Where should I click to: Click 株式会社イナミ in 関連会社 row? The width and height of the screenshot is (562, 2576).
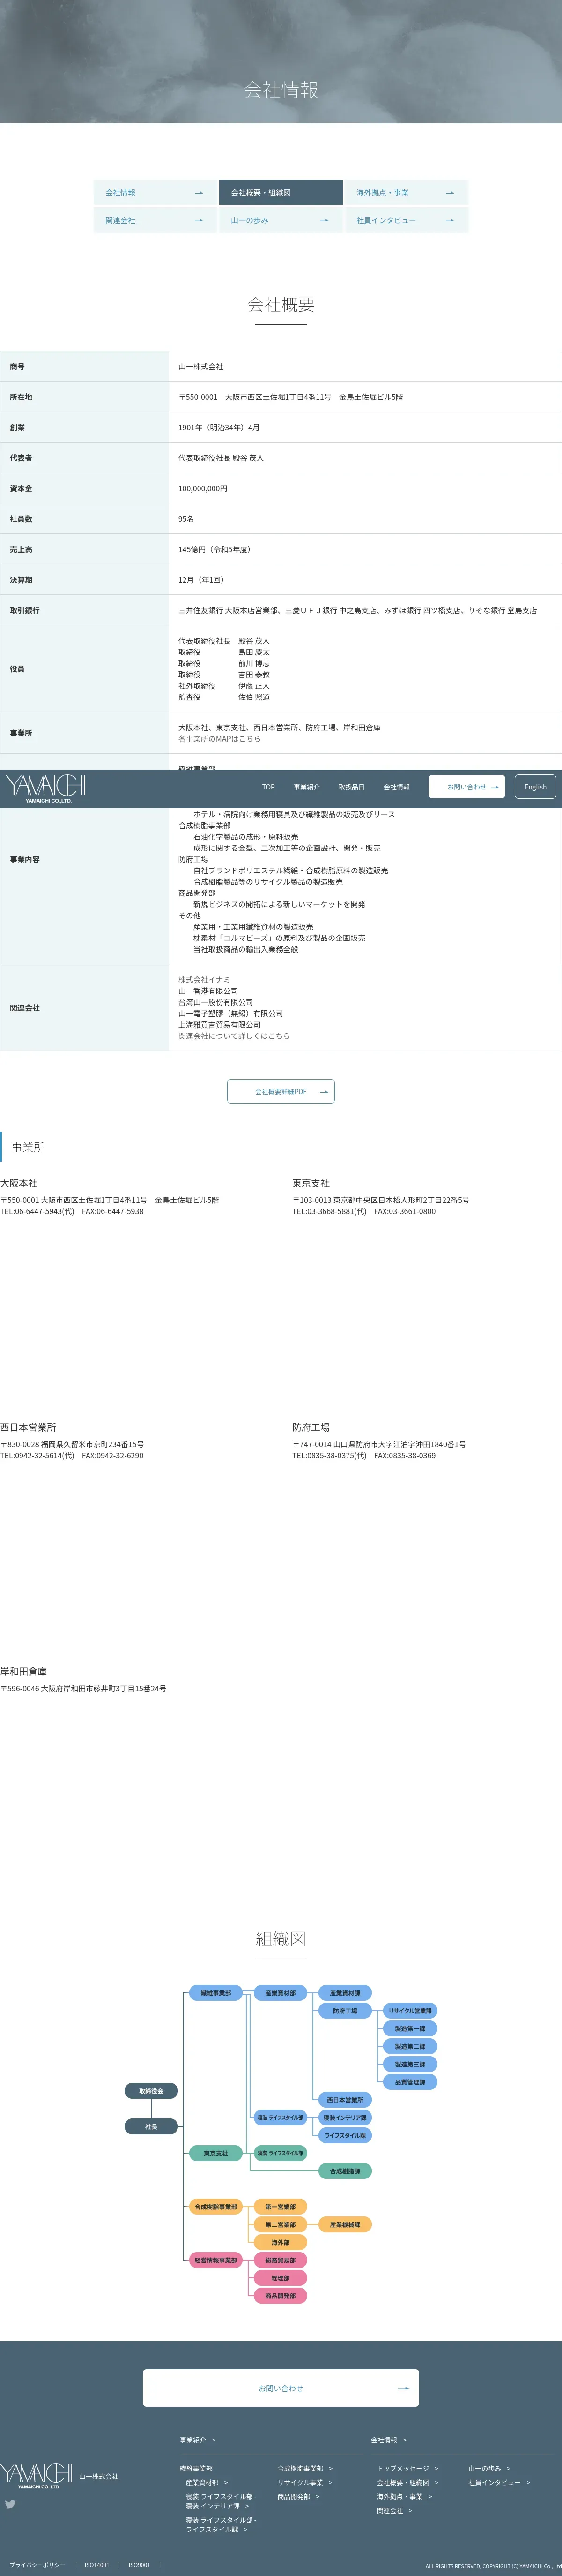[x=205, y=980]
